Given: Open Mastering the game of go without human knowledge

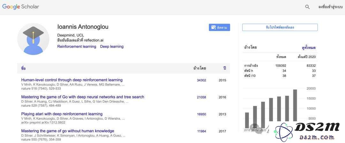Looking at the screenshot, I should click(67, 131).
